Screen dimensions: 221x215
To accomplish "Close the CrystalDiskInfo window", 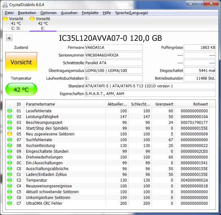I will click(211, 4).
